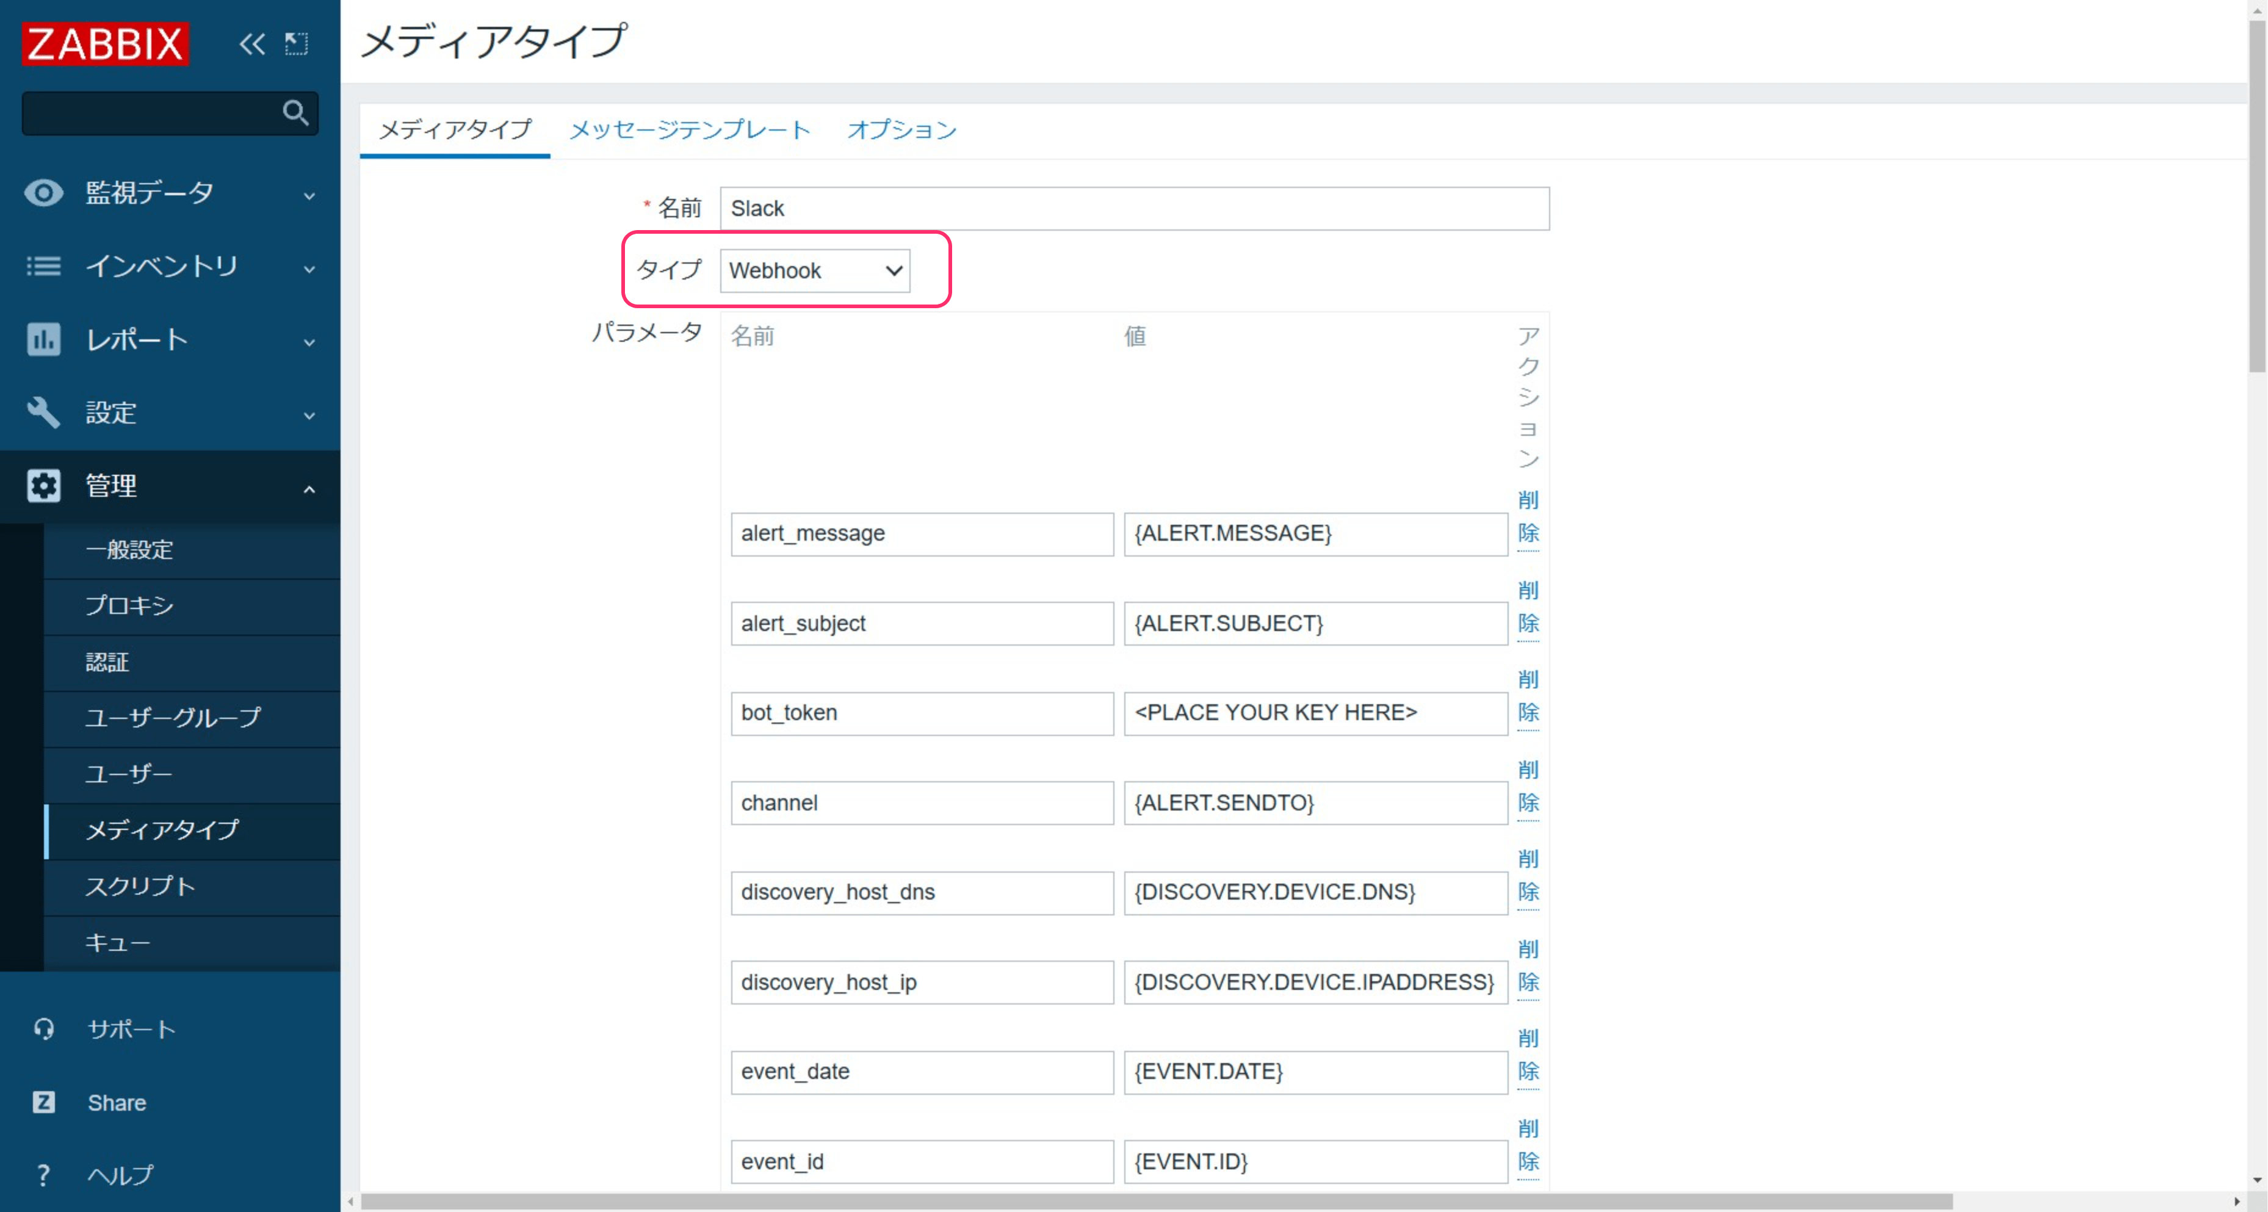Expand the 監視データ menu chevron
The image size is (2268, 1212).
coord(309,195)
